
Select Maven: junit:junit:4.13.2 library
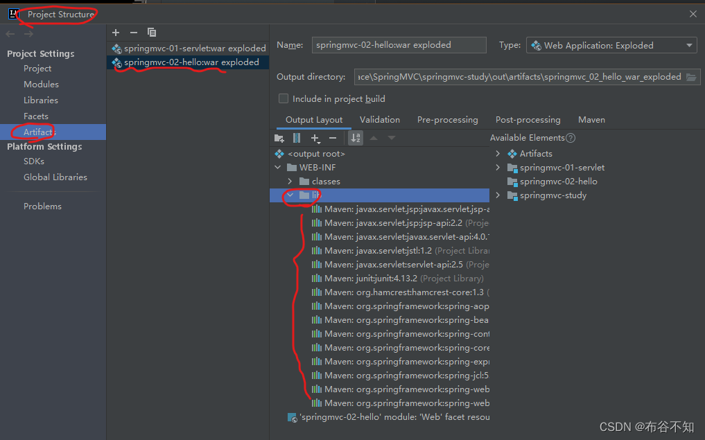click(398, 279)
